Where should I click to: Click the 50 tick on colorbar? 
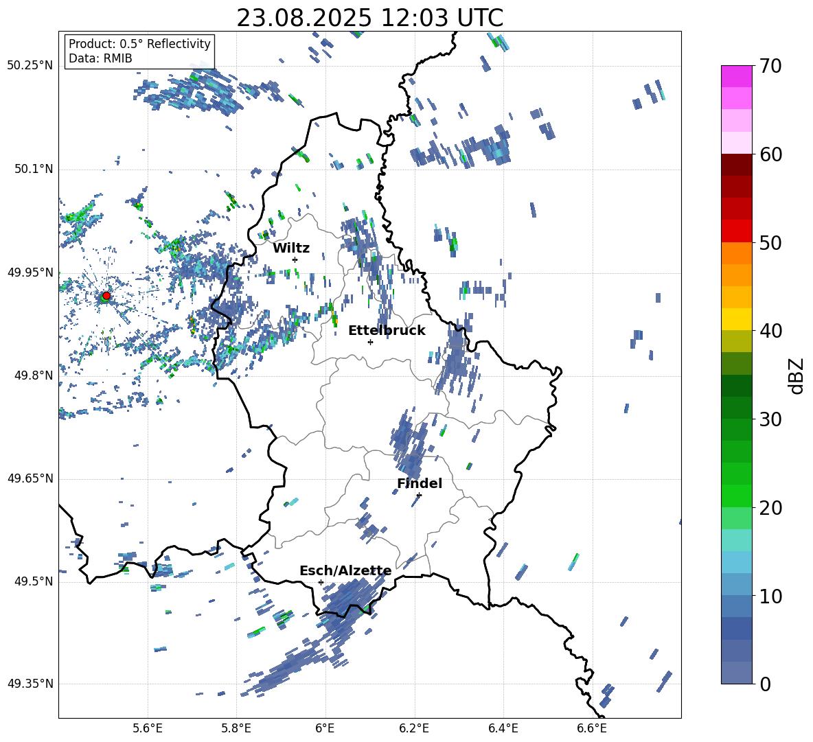point(770,242)
